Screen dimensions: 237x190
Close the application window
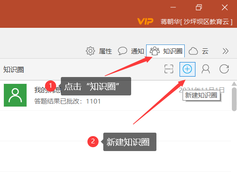click(x=225, y=7)
